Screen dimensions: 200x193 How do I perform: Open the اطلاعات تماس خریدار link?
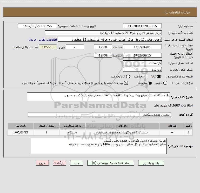coord(43,40)
